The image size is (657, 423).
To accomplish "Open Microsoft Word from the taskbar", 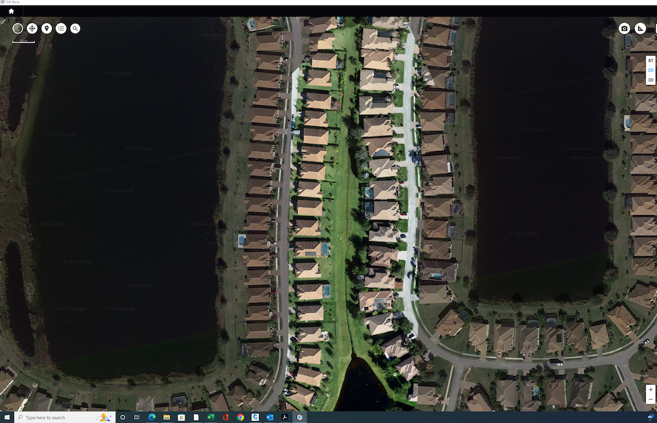I will (x=196, y=417).
